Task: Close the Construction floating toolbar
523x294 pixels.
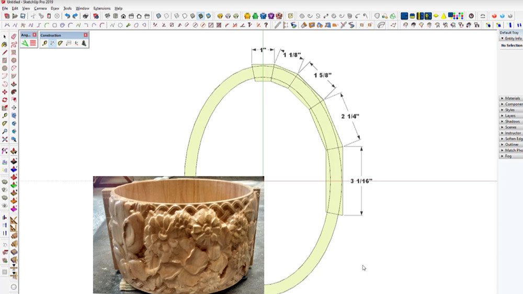Action: click(85, 35)
